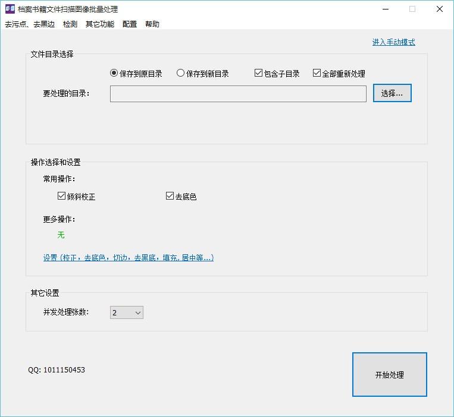This screenshot has width=454, height=417.
Task: Toggle the 包含子目录 checkbox
Action: click(x=258, y=74)
